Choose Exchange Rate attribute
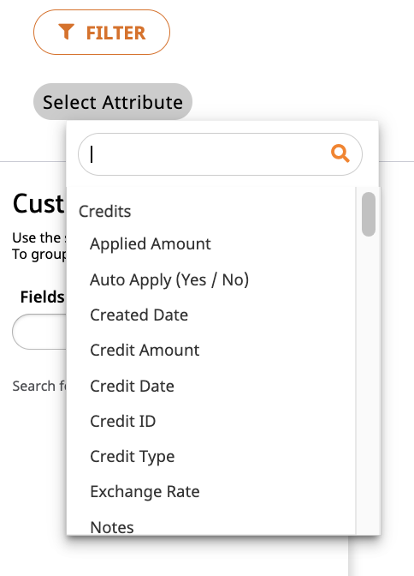 pos(145,491)
